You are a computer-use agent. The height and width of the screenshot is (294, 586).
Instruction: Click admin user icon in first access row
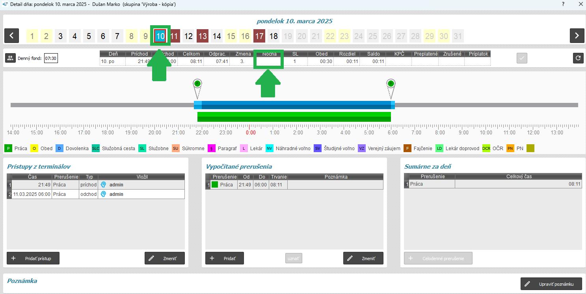click(103, 184)
